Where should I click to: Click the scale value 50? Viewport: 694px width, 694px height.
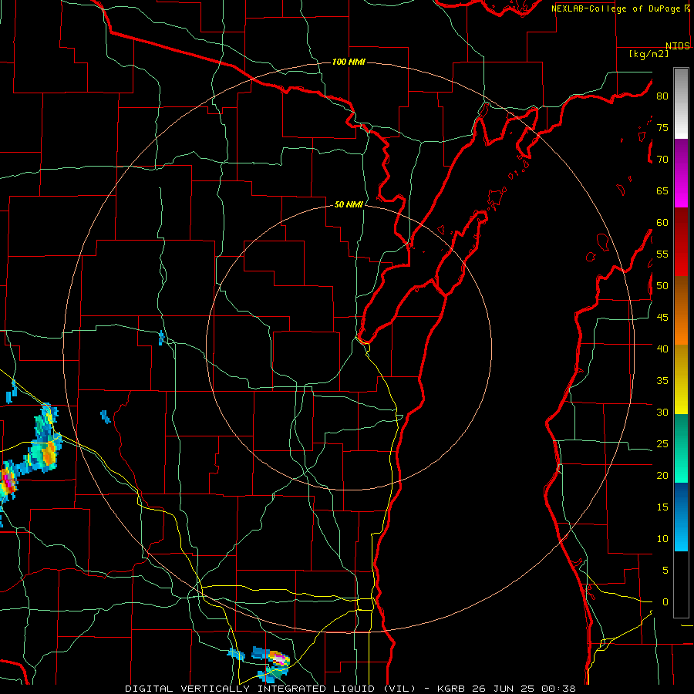pyautogui.click(x=662, y=286)
